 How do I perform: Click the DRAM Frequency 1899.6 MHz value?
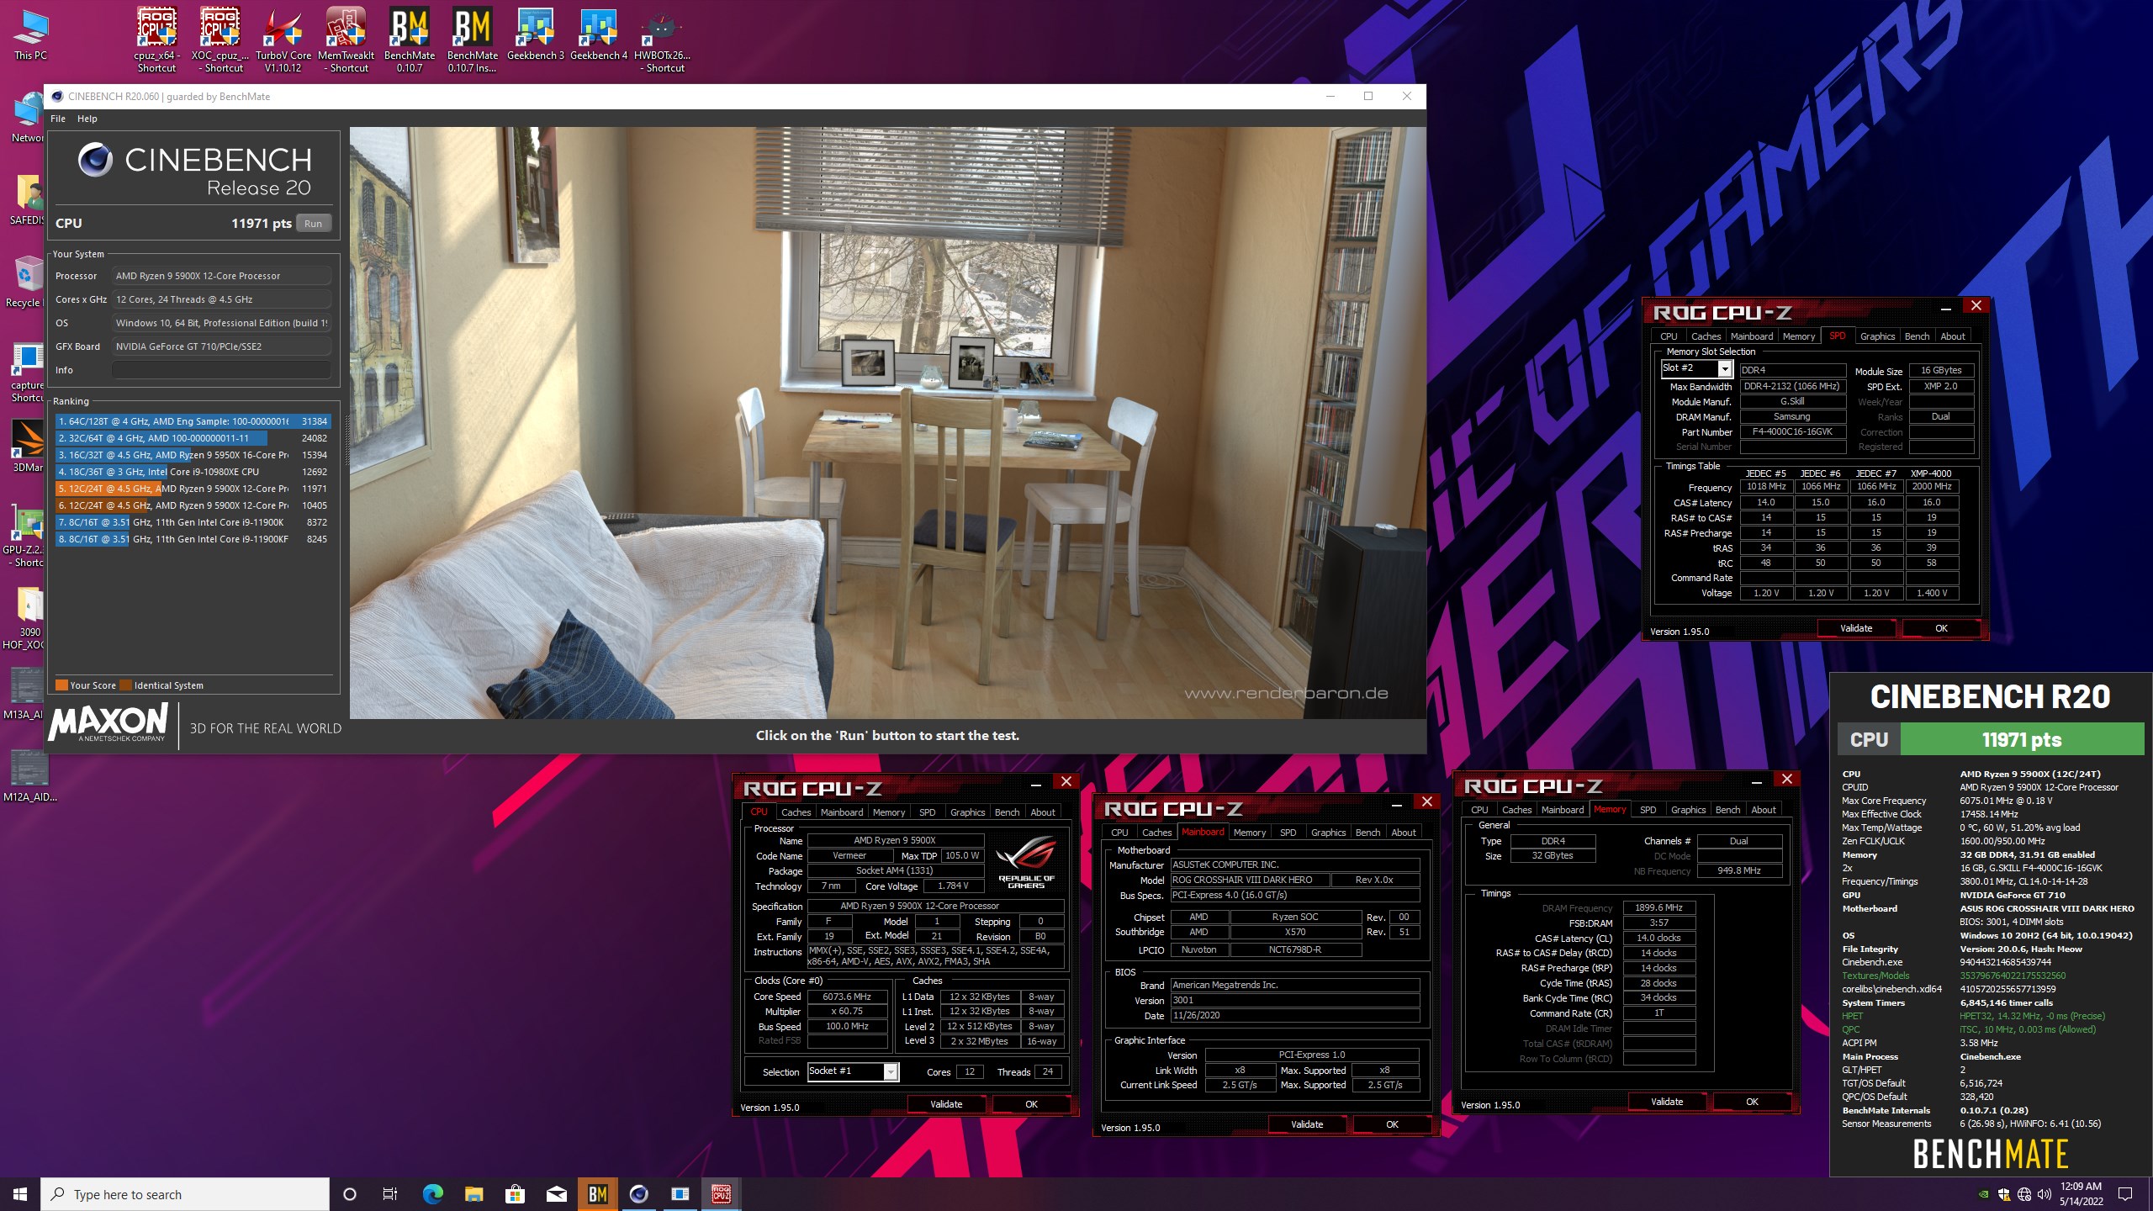point(1658,908)
